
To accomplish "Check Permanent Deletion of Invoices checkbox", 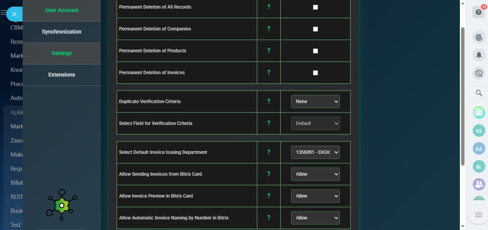I will 315,73.
